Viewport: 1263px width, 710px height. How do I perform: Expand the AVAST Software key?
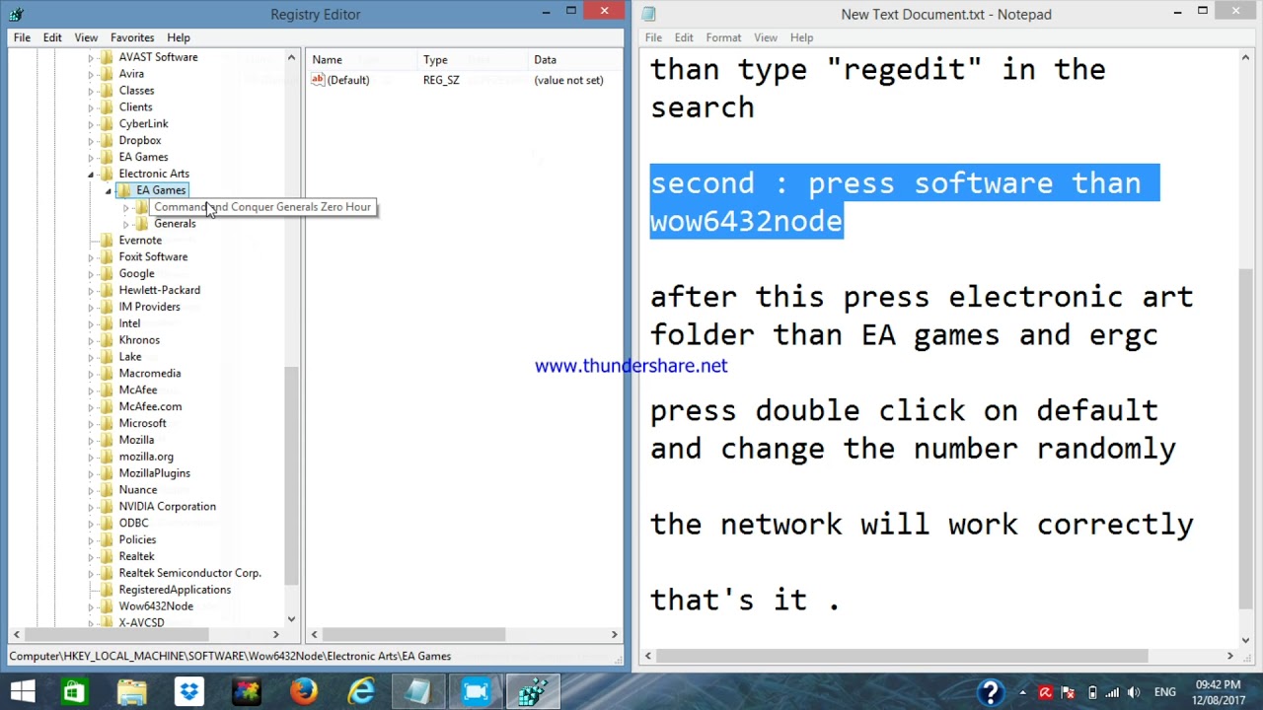(91, 58)
